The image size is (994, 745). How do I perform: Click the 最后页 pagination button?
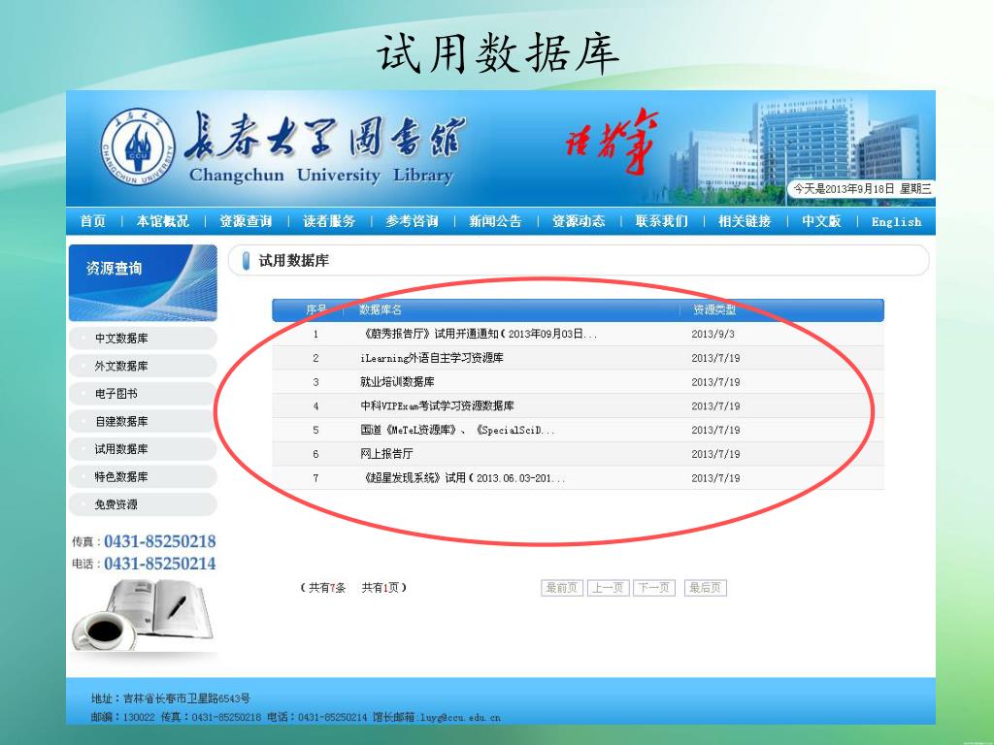705,588
